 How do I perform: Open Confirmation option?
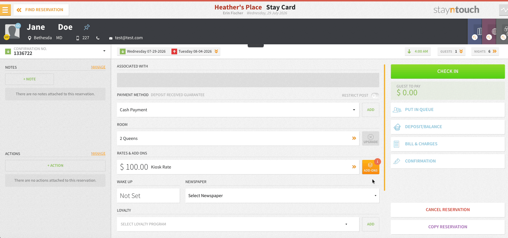448,161
